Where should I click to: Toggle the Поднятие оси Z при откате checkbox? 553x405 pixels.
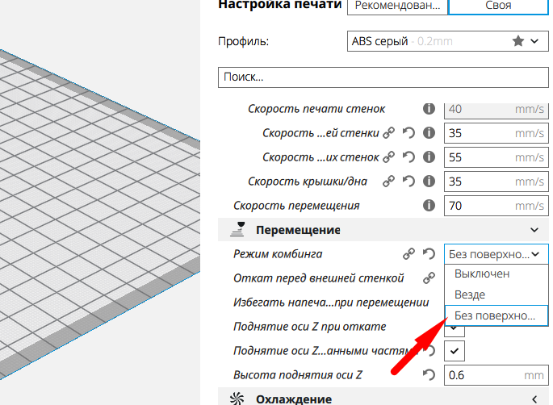point(455,327)
